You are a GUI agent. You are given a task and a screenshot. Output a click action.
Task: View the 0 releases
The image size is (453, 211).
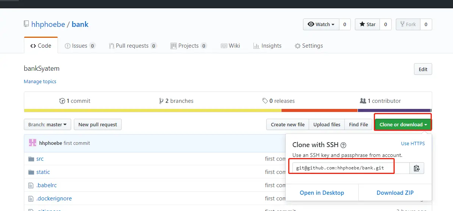click(278, 101)
